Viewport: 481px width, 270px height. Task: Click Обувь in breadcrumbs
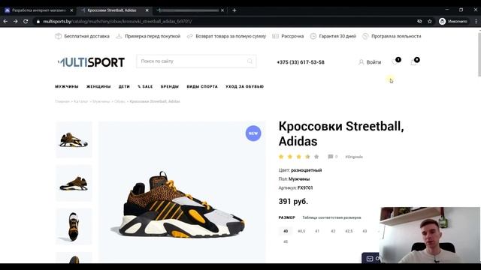[x=120, y=101]
